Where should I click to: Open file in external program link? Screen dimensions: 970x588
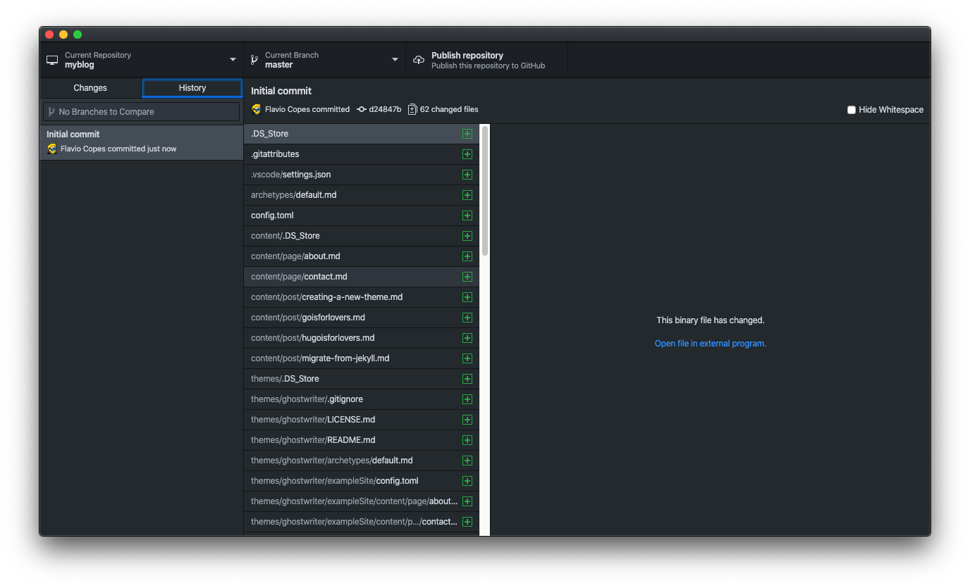[x=710, y=344]
